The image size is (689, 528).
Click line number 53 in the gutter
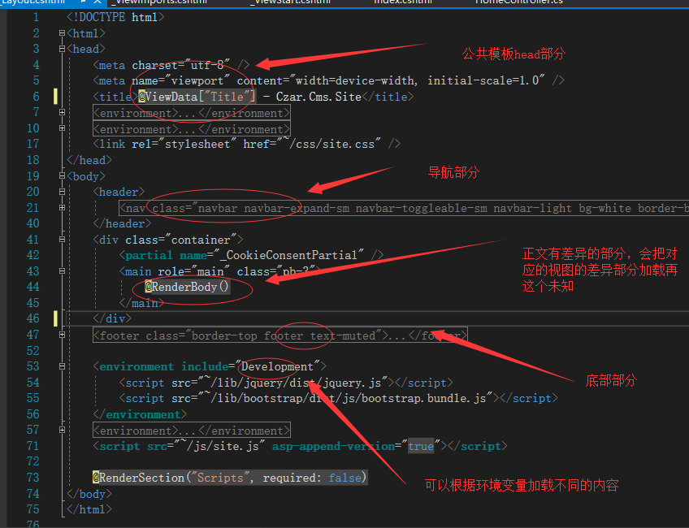click(33, 366)
